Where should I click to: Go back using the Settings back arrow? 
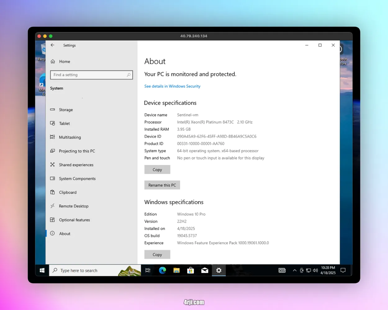pyautogui.click(x=52, y=45)
